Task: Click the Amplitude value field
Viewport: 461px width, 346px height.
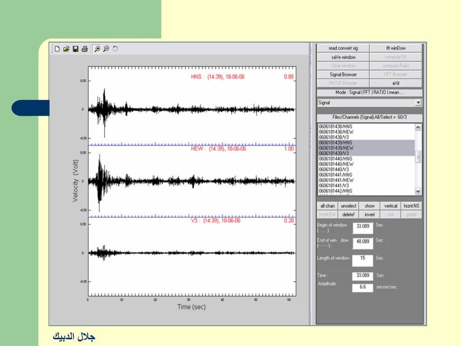Action: [363, 287]
